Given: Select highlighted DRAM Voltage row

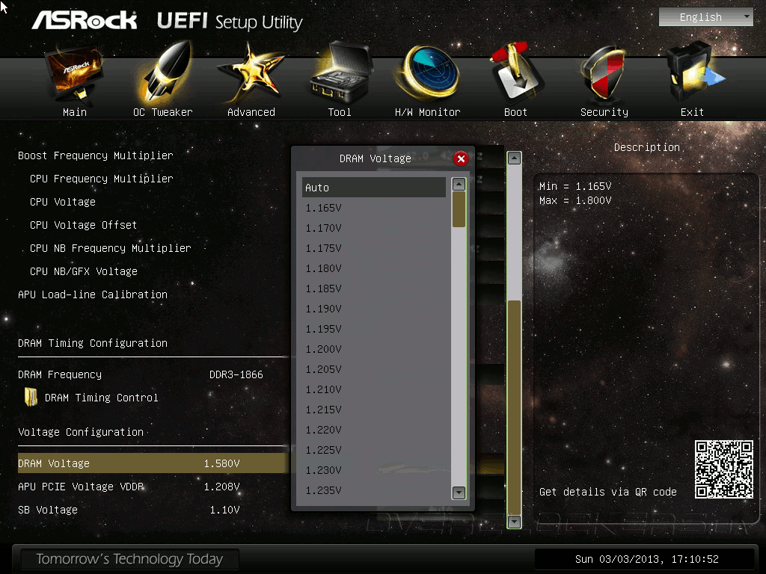Looking at the screenshot, I should (151, 463).
